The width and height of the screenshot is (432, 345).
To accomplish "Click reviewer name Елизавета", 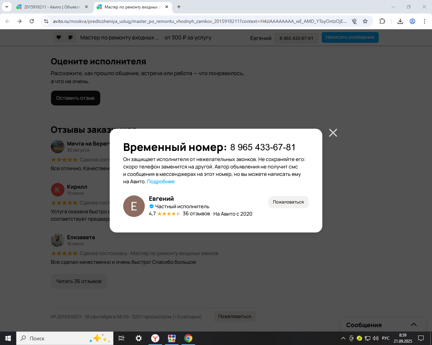I will (x=81, y=237).
